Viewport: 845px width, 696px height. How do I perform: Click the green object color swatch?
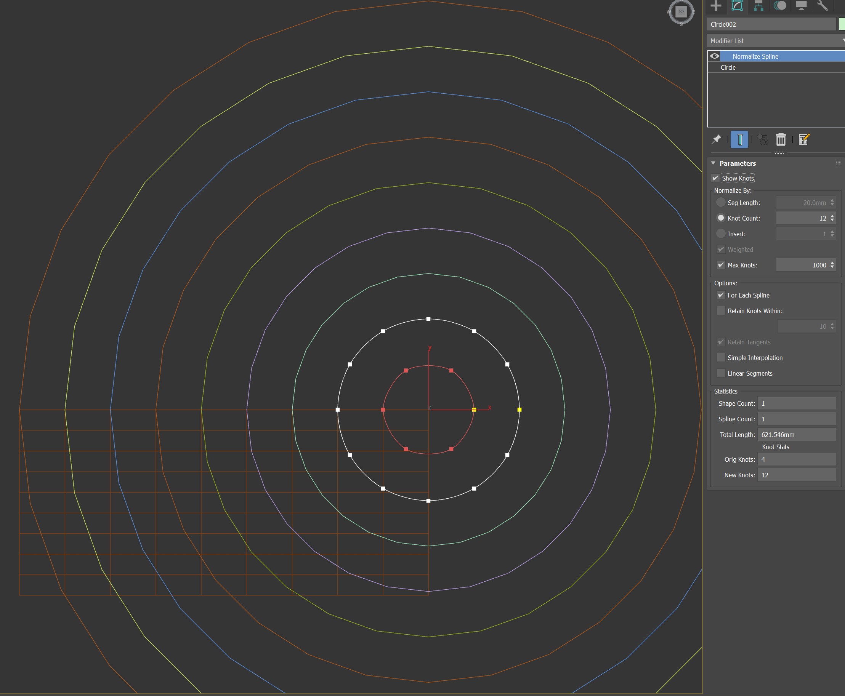[842, 24]
